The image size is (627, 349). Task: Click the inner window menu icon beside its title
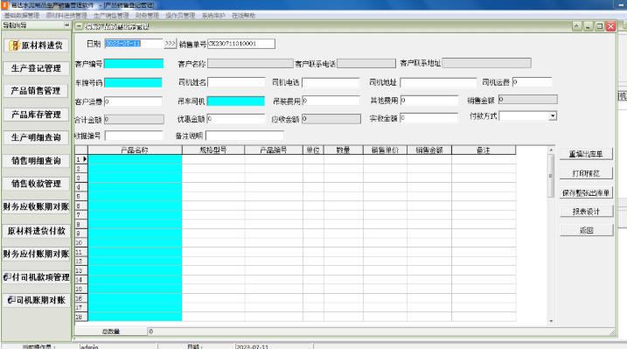click(x=79, y=26)
